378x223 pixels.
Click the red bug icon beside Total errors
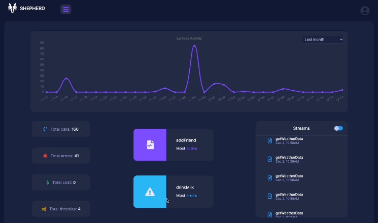pyautogui.click(x=45, y=156)
